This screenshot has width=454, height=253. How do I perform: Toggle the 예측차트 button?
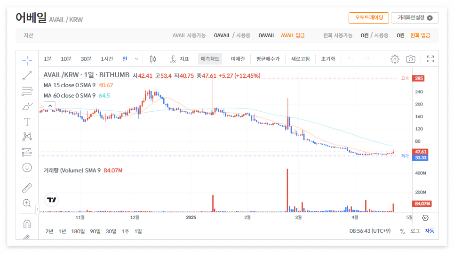click(x=210, y=59)
